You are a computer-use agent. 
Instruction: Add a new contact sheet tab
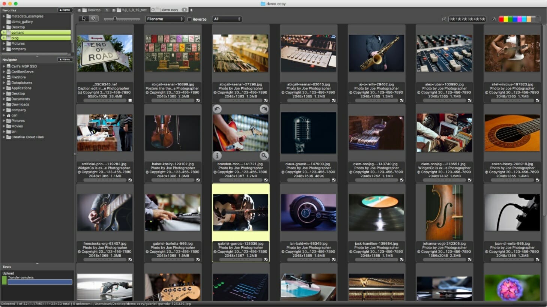(x=191, y=10)
